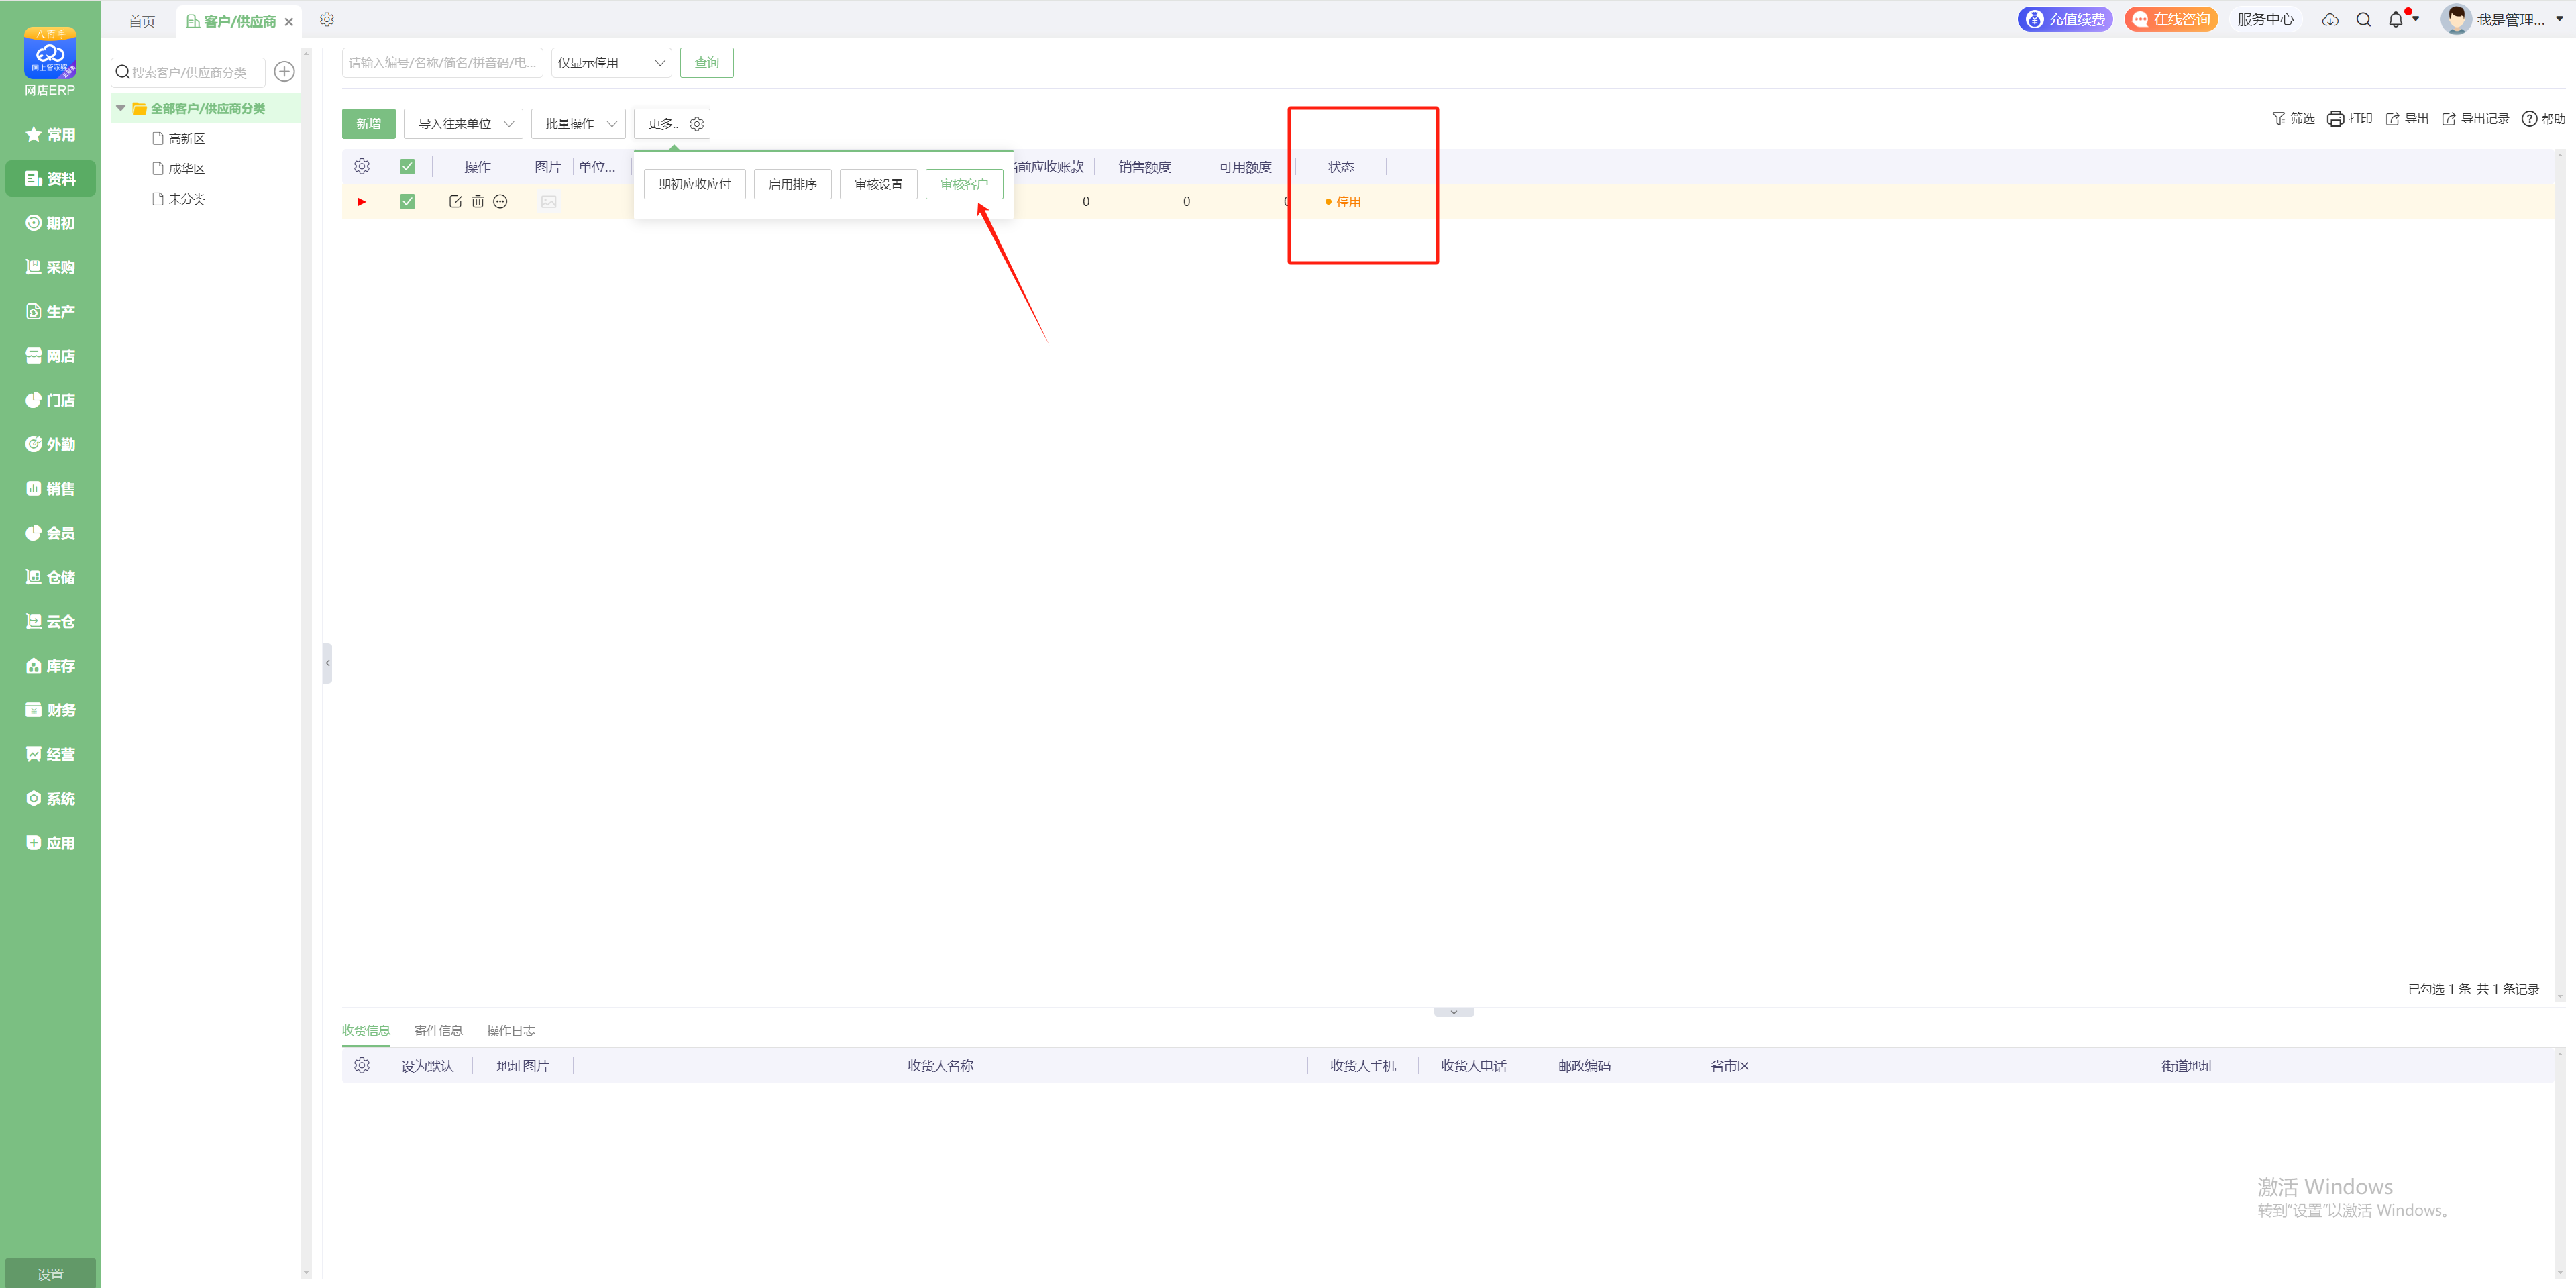Click the 查询 button
Viewport: 2576px width, 1288px height.
(707, 62)
